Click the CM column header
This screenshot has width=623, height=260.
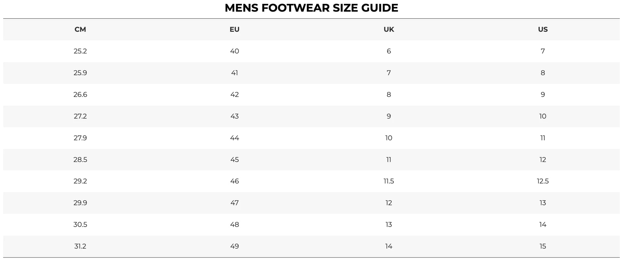point(80,29)
